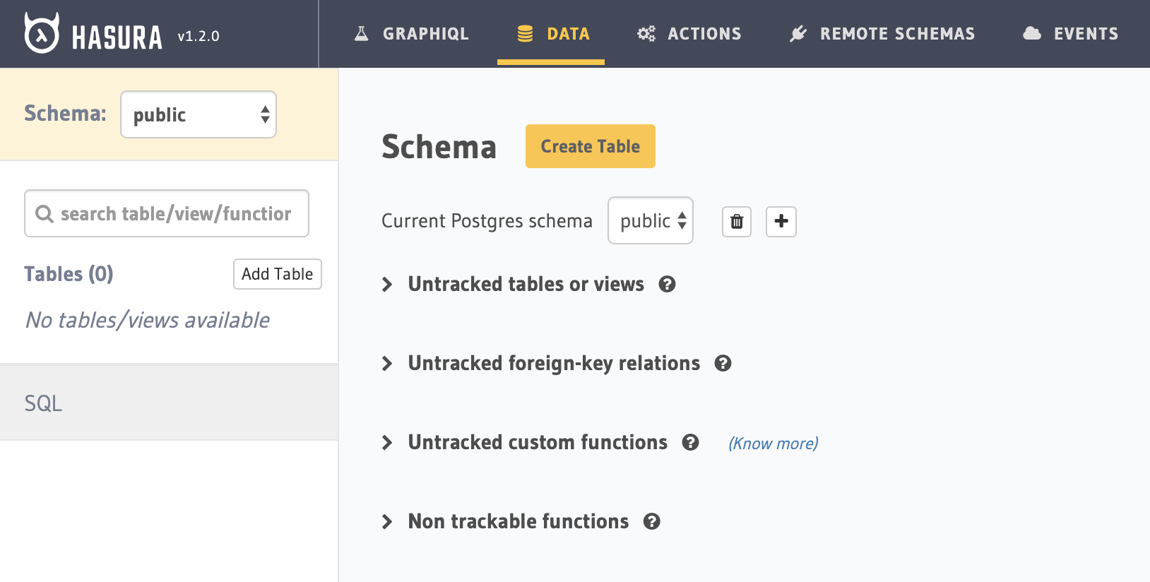Click the search magnifier icon

[x=45, y=214]
